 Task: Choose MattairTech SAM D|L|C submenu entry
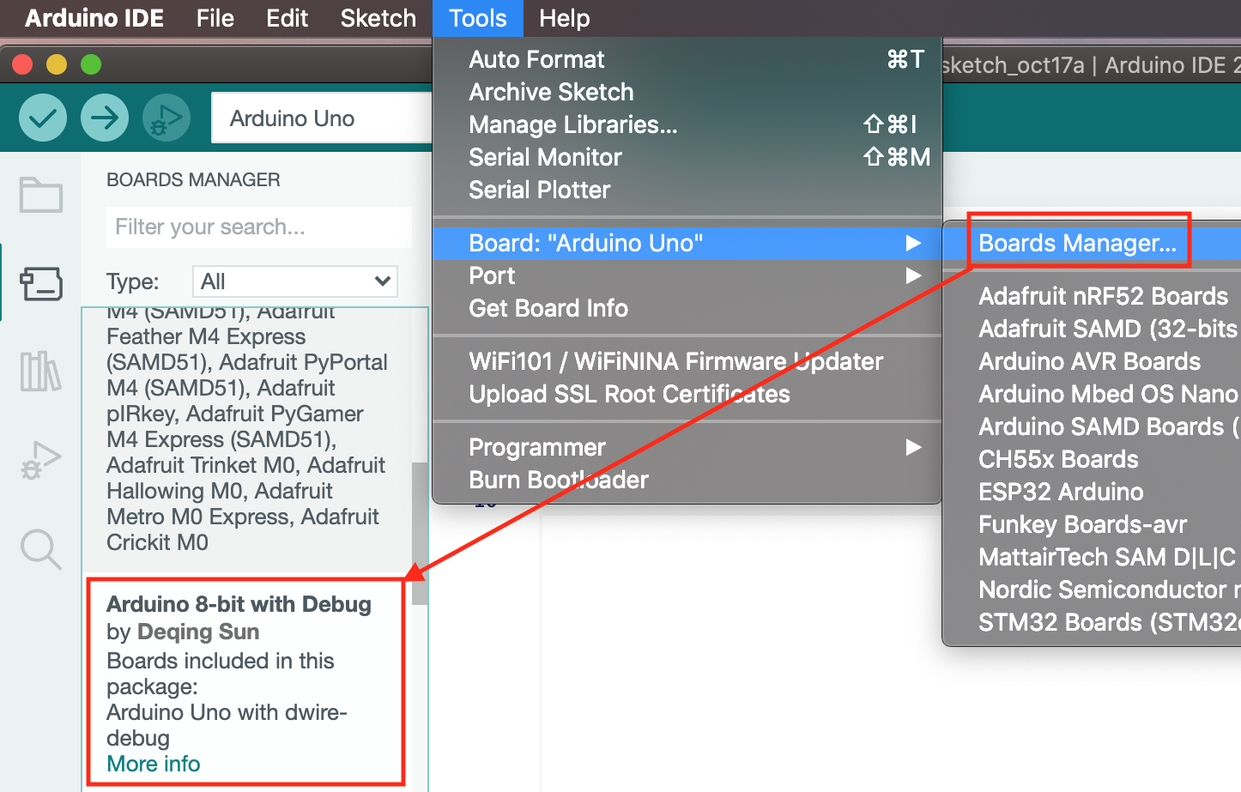pyautogui.click(x=1092, y=557)
